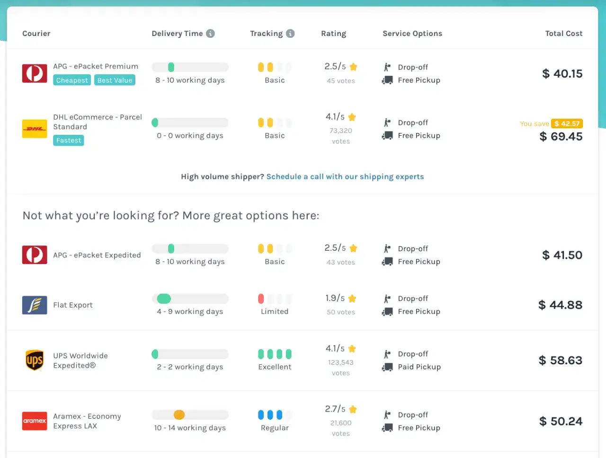Viewport: 606px width, 458px height.
Task: Click the Drop-off icon in the ePacket Expedited row
Action: (x=387, y=248)
